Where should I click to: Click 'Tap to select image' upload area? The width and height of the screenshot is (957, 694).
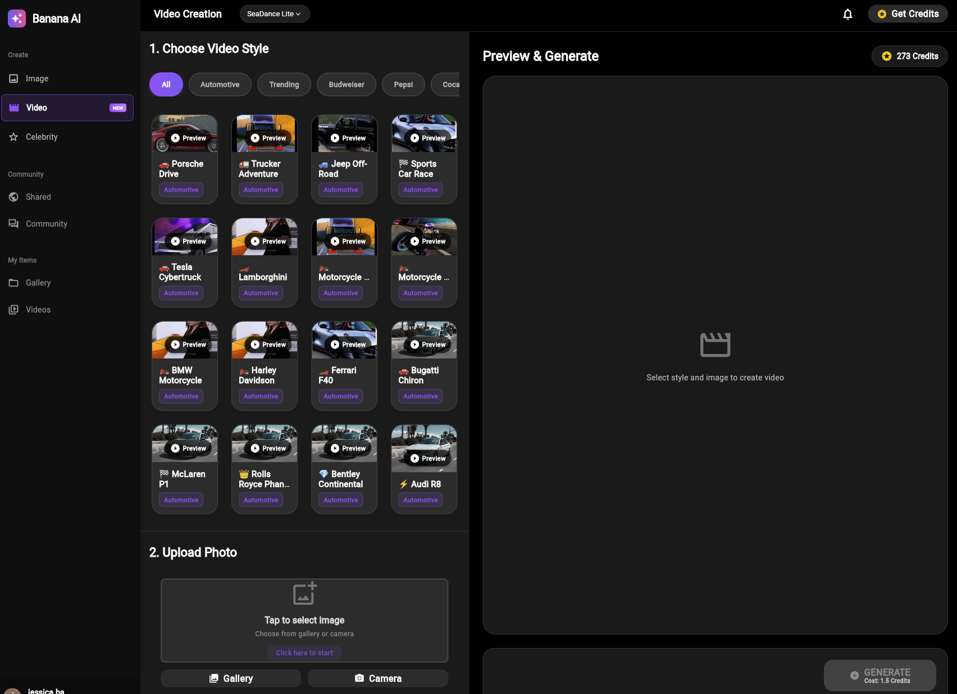coord(304,621)
